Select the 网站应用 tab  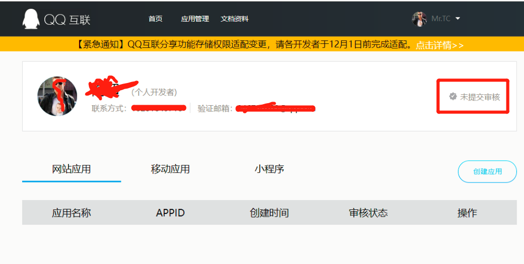point(71,169)
